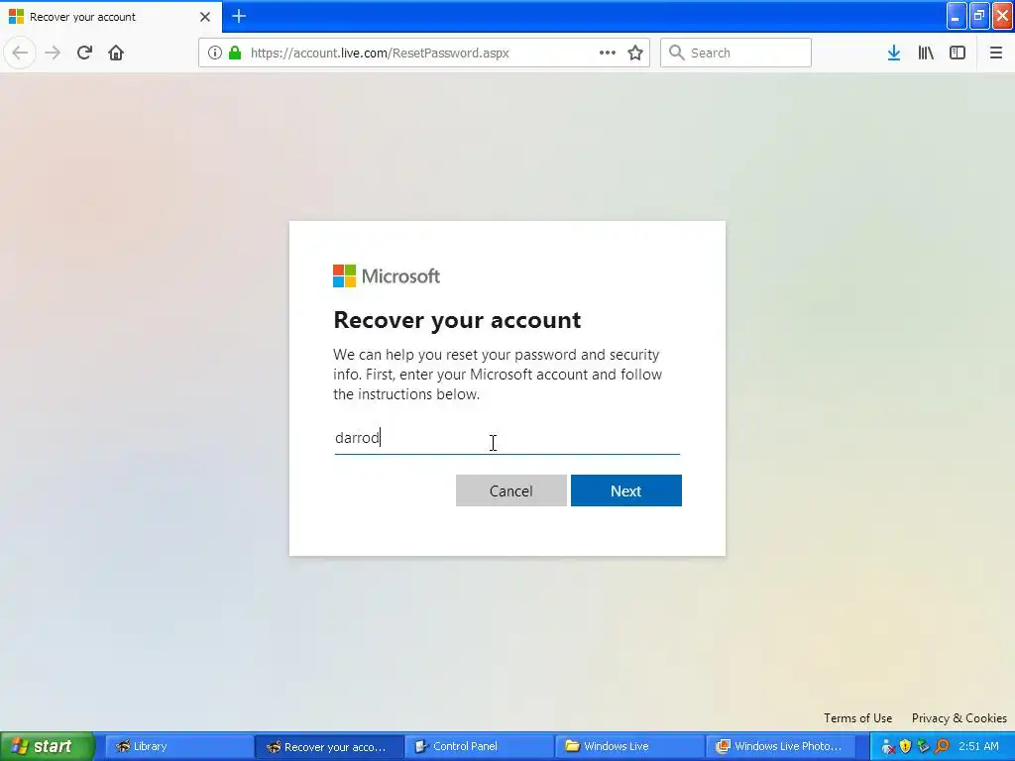1015x761 pixels.
Task: Open page actions three-dot menu
Action: [608, 53]
